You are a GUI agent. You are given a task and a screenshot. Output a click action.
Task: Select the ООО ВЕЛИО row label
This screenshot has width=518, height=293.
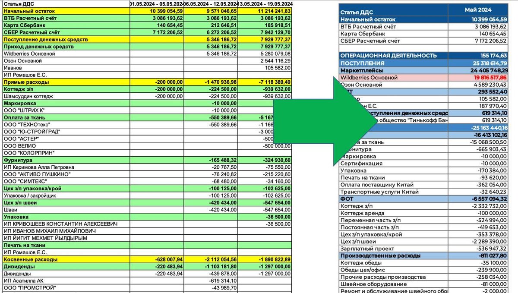pos(19,146)
